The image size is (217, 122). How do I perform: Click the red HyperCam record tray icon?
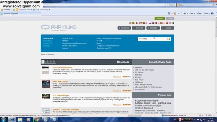click(x=180, y=120)
